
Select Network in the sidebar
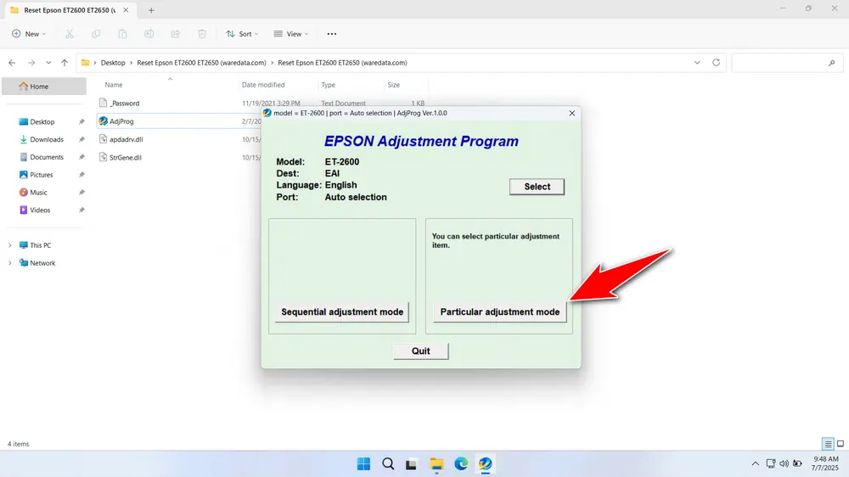[x=42, y=263]
